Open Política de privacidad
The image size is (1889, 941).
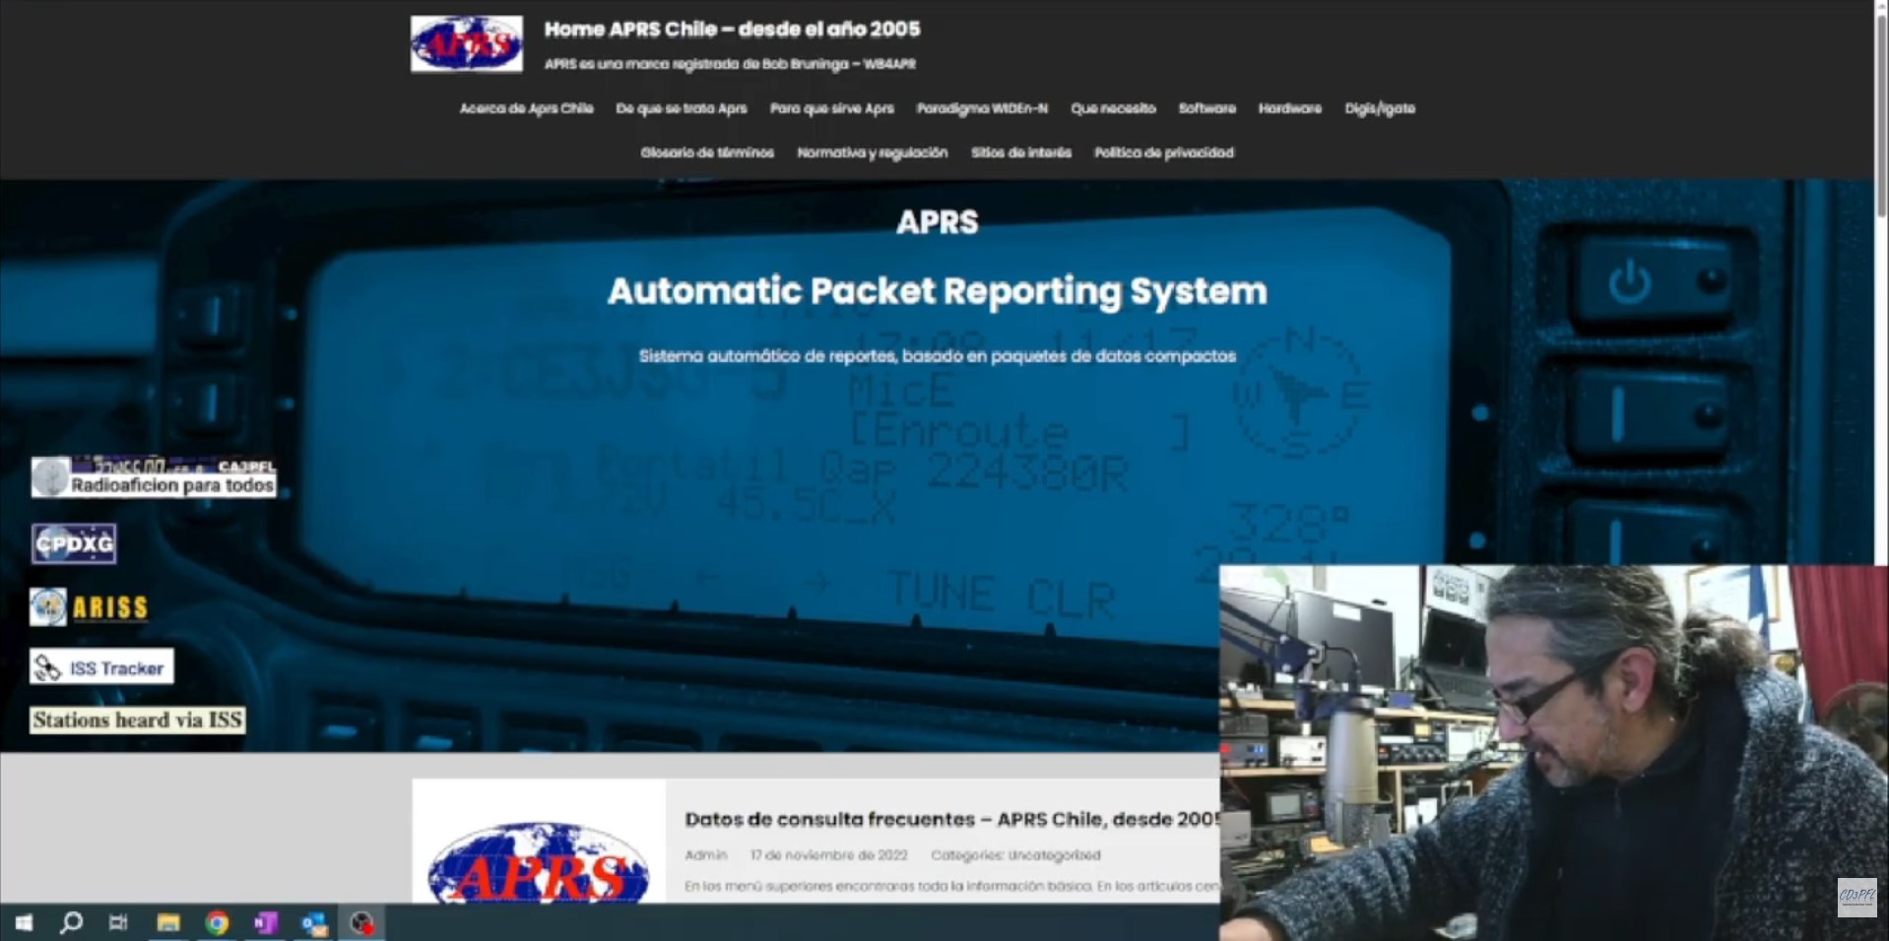pyautogui.click(x=1164, y=153)
